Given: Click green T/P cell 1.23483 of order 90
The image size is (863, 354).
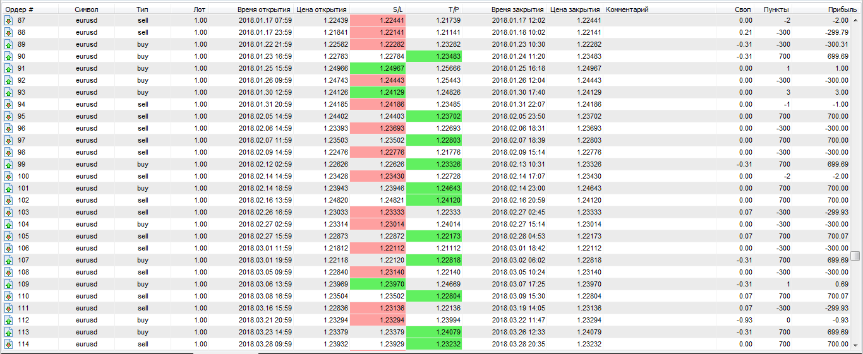Looking at the screenshot, I should tap(434, 57).
